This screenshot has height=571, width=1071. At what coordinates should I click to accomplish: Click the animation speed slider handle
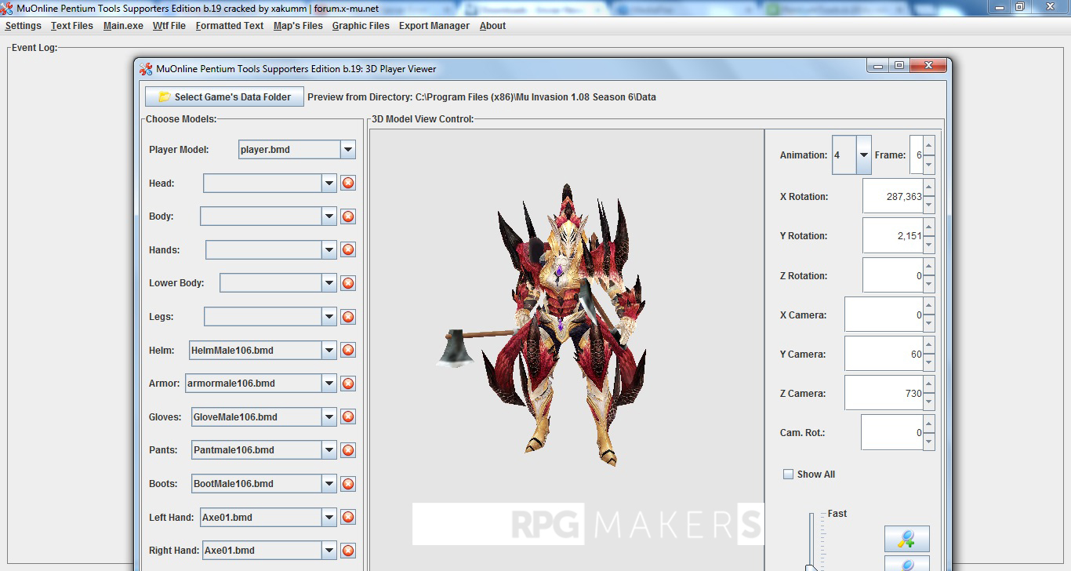(x=811, y=567)
